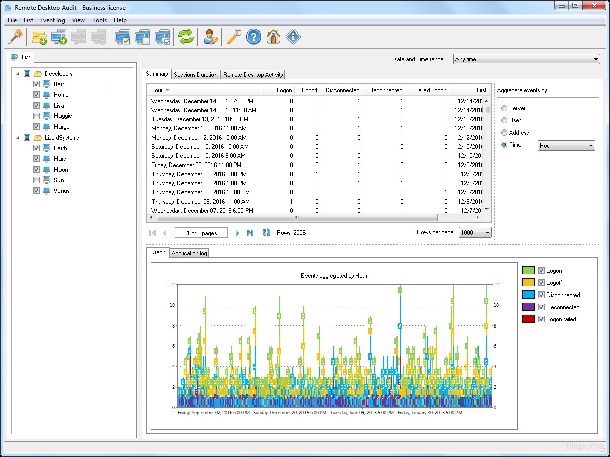Click the green Logon color swatch
610x457 pixels.
[528, 271]
